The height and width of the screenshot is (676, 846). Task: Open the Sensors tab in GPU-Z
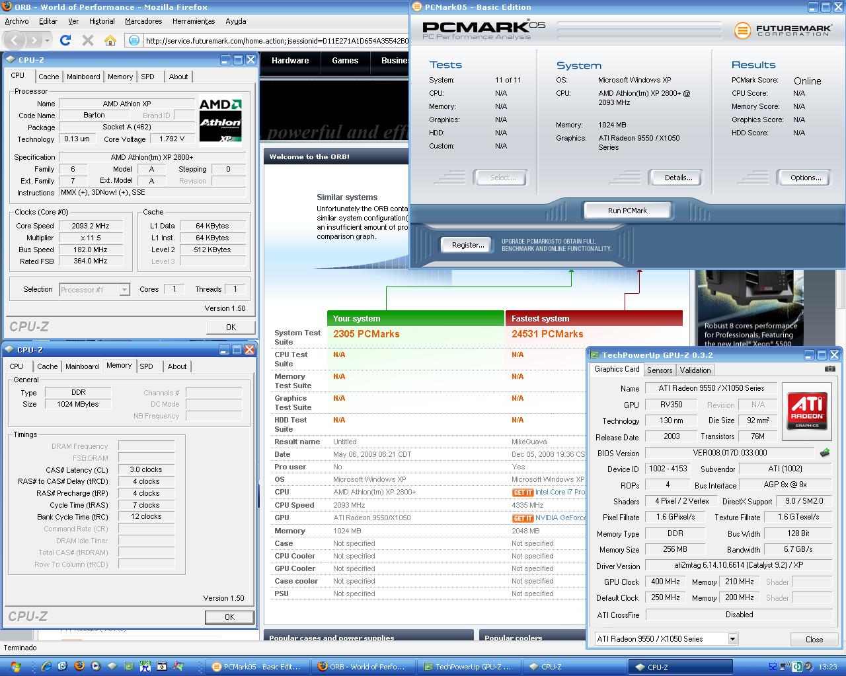point(660,370)
